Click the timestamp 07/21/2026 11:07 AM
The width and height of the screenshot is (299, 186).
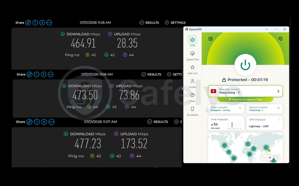click(x=101, y=122)
